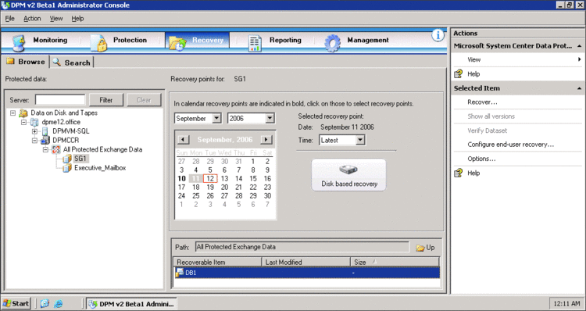The image size is (586, 311).
Task: Click the Server input field
Action: (60, 100)
